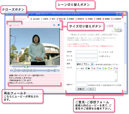The image size is (129, 114).
Task: Pause the video with the pause button
Action: (14, 70)
